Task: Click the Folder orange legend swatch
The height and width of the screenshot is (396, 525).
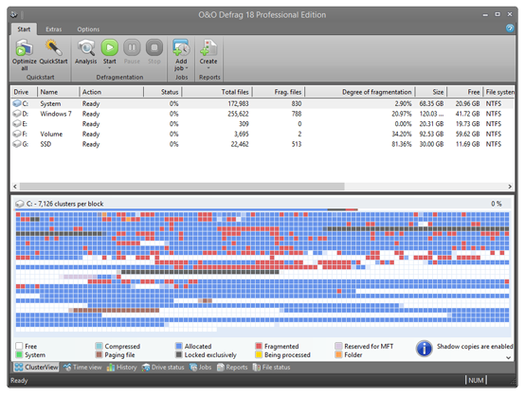Action: [x=338, y=354]
